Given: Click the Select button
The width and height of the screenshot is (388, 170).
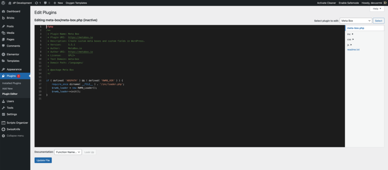Looking at the screenshot, I should [379, 21].
